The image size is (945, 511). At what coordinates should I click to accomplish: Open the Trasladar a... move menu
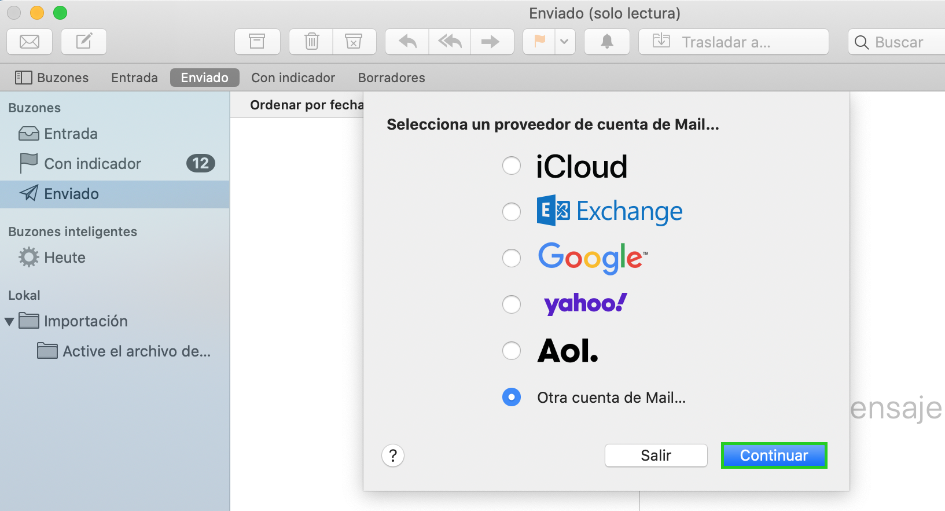pos(734,42)
